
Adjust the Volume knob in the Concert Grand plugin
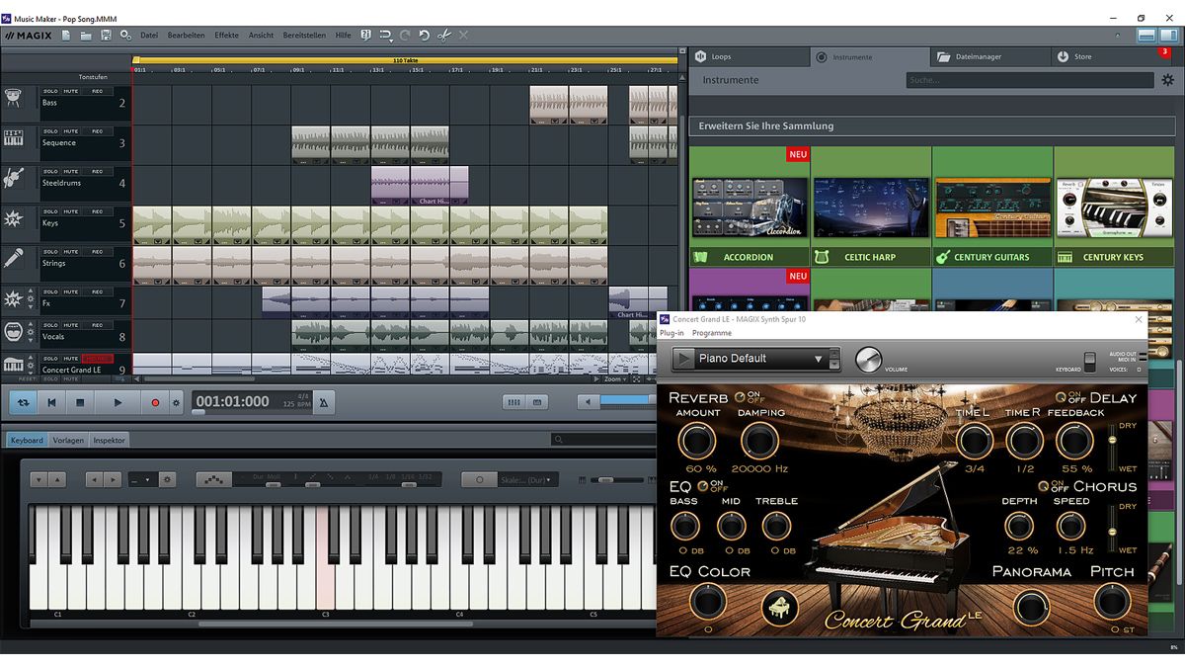tap(870, 360)
